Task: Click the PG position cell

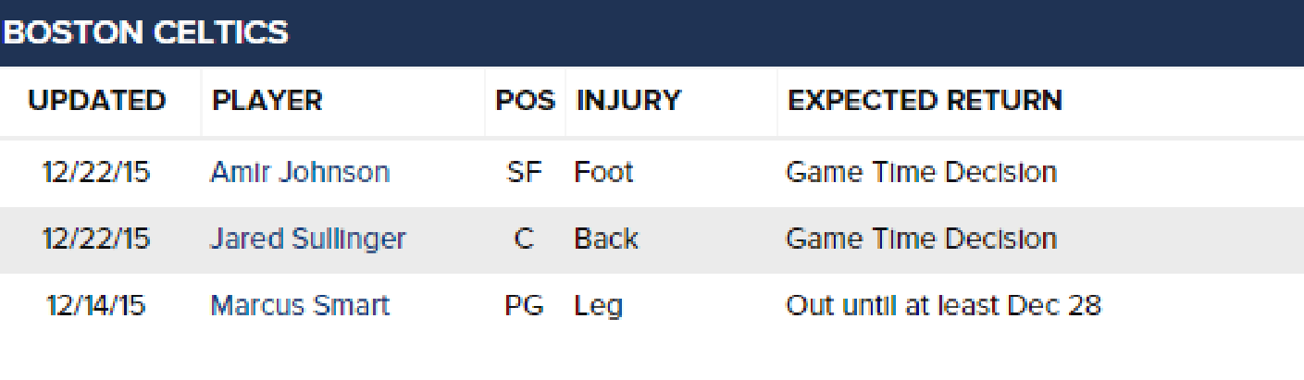Action: click(x=525, y=306)
